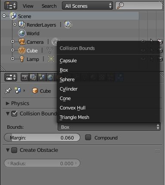Enable the Create Obstacle checkbox
The height and width of the screenshot is (185, 165).
click(x=14, y=150)
